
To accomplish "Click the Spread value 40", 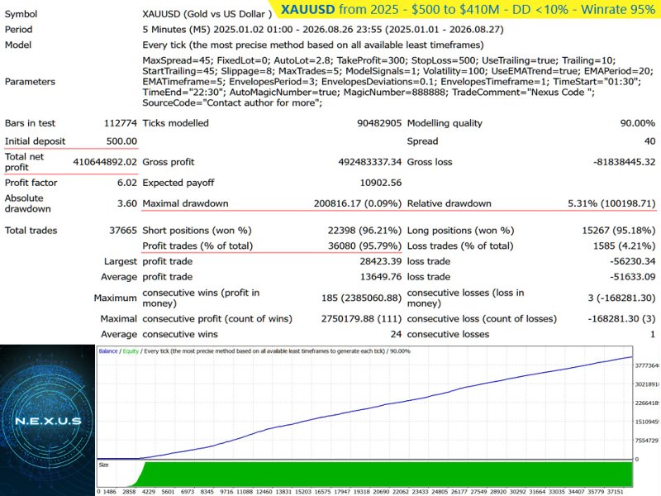I will (x=649, y=141).
